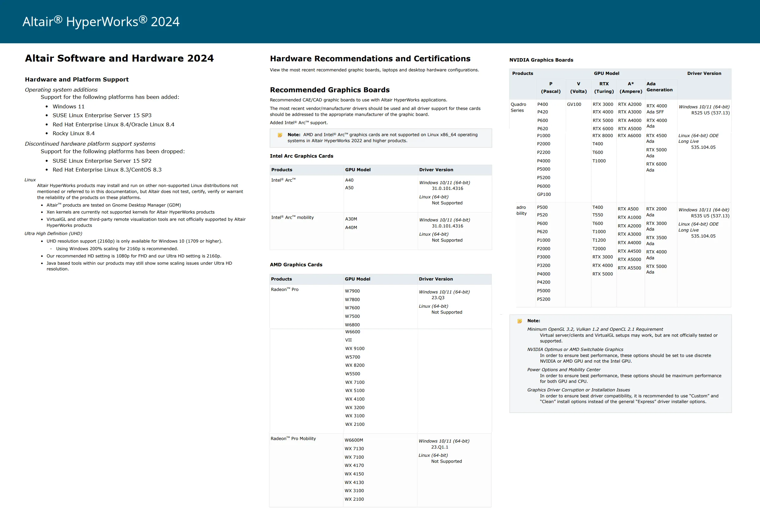Click the Ultra High Definition (UHD) subheading

click(53, 233)
